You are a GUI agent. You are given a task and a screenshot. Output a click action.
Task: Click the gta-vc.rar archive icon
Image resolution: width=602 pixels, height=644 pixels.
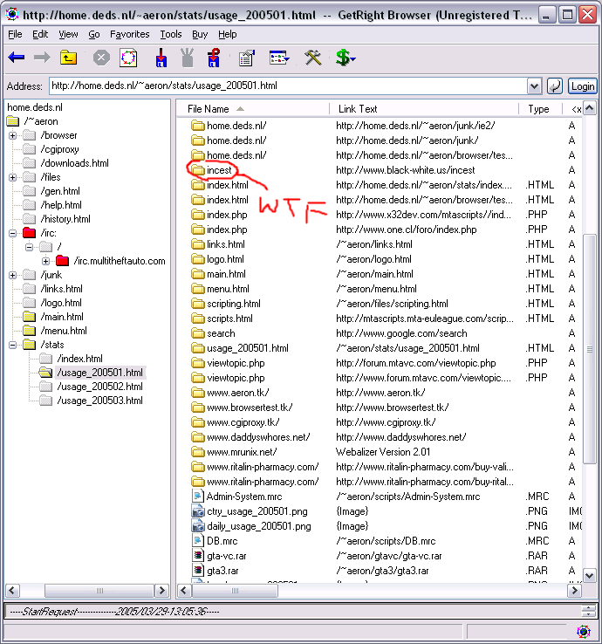coord(198,556)
